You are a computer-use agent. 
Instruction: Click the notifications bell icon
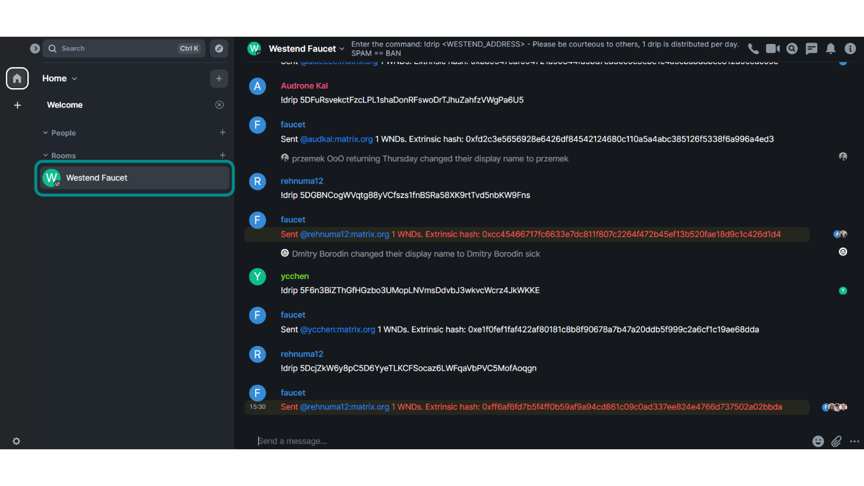click(830, 48)
